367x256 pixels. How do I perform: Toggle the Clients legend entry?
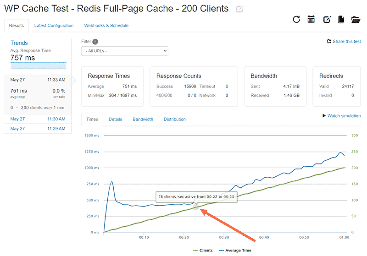pyautogui.click(x=203, y=251)
